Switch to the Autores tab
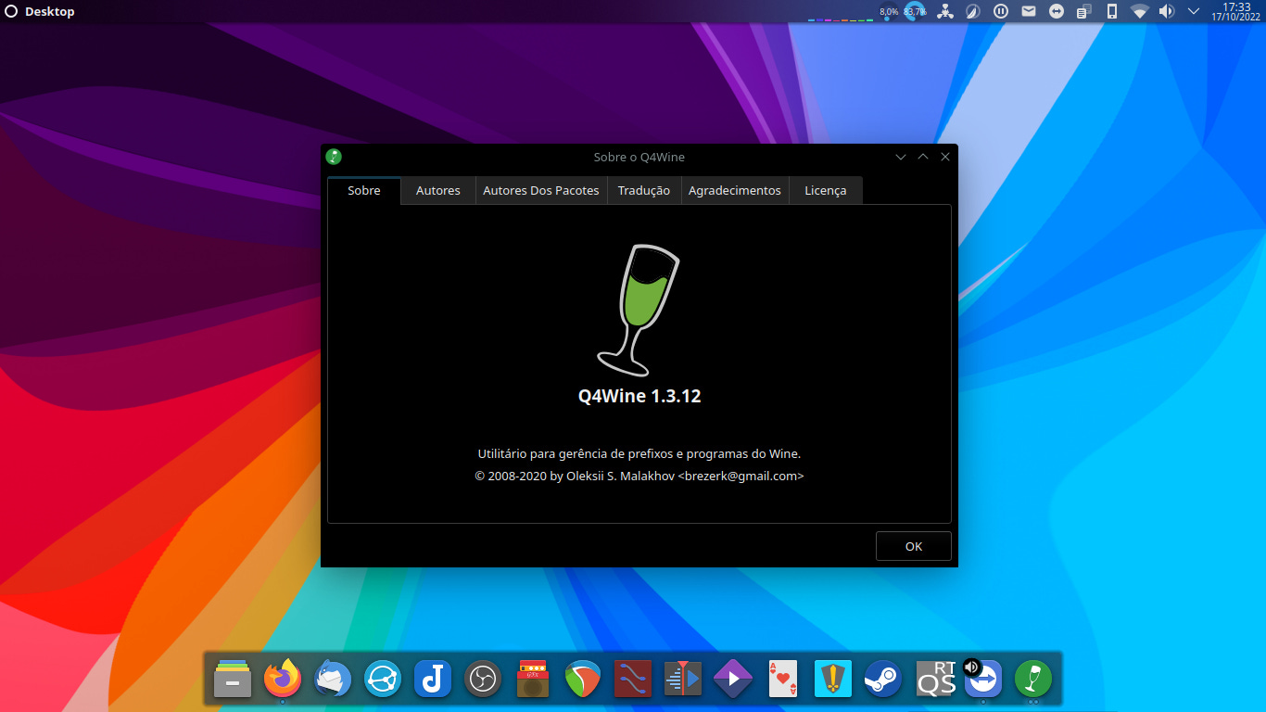Viewport: 1266px width, 712px height. (x=437, y=190)
